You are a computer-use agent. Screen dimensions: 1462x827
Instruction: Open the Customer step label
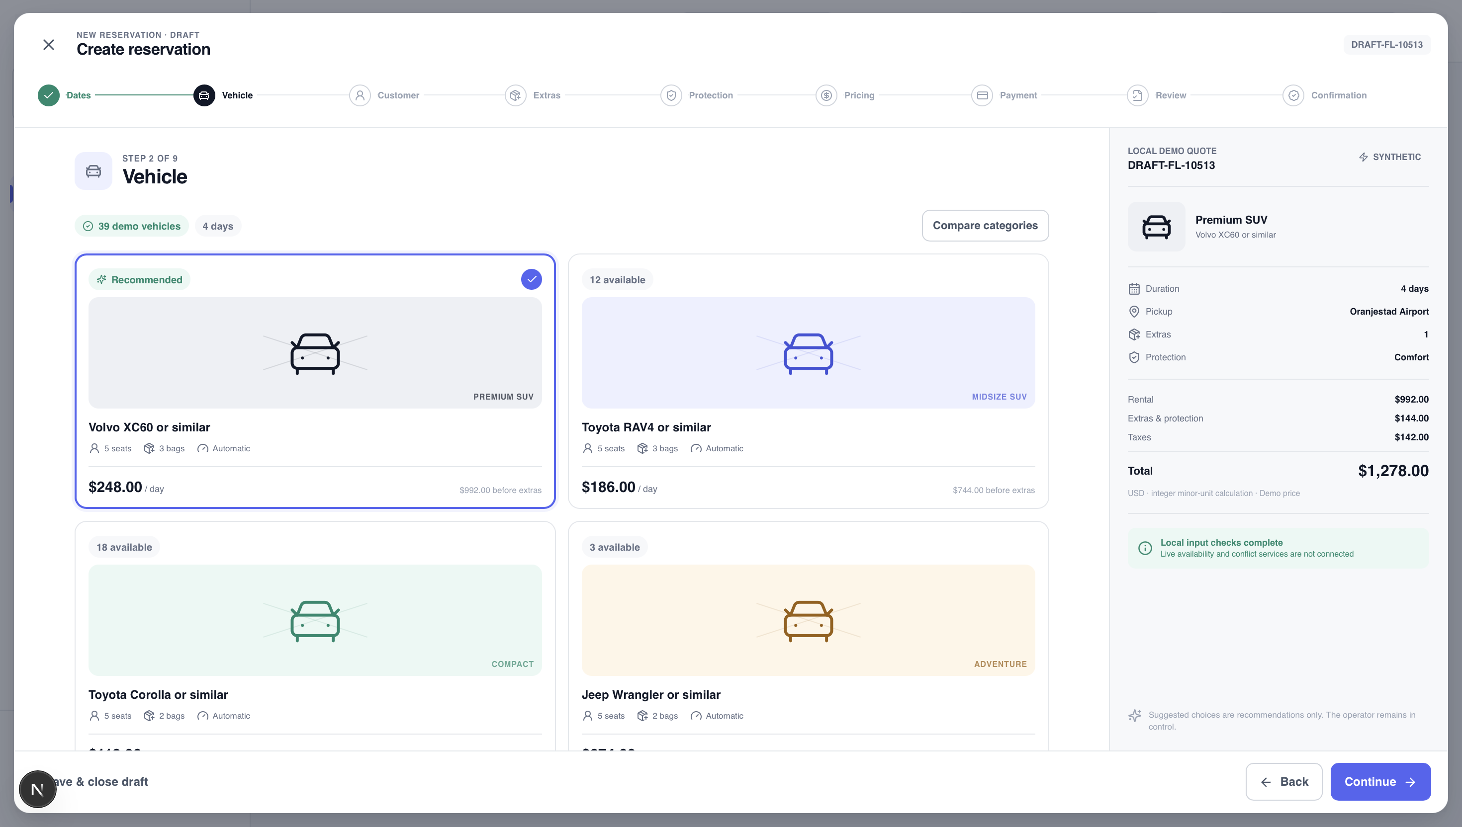coord(398,95)
